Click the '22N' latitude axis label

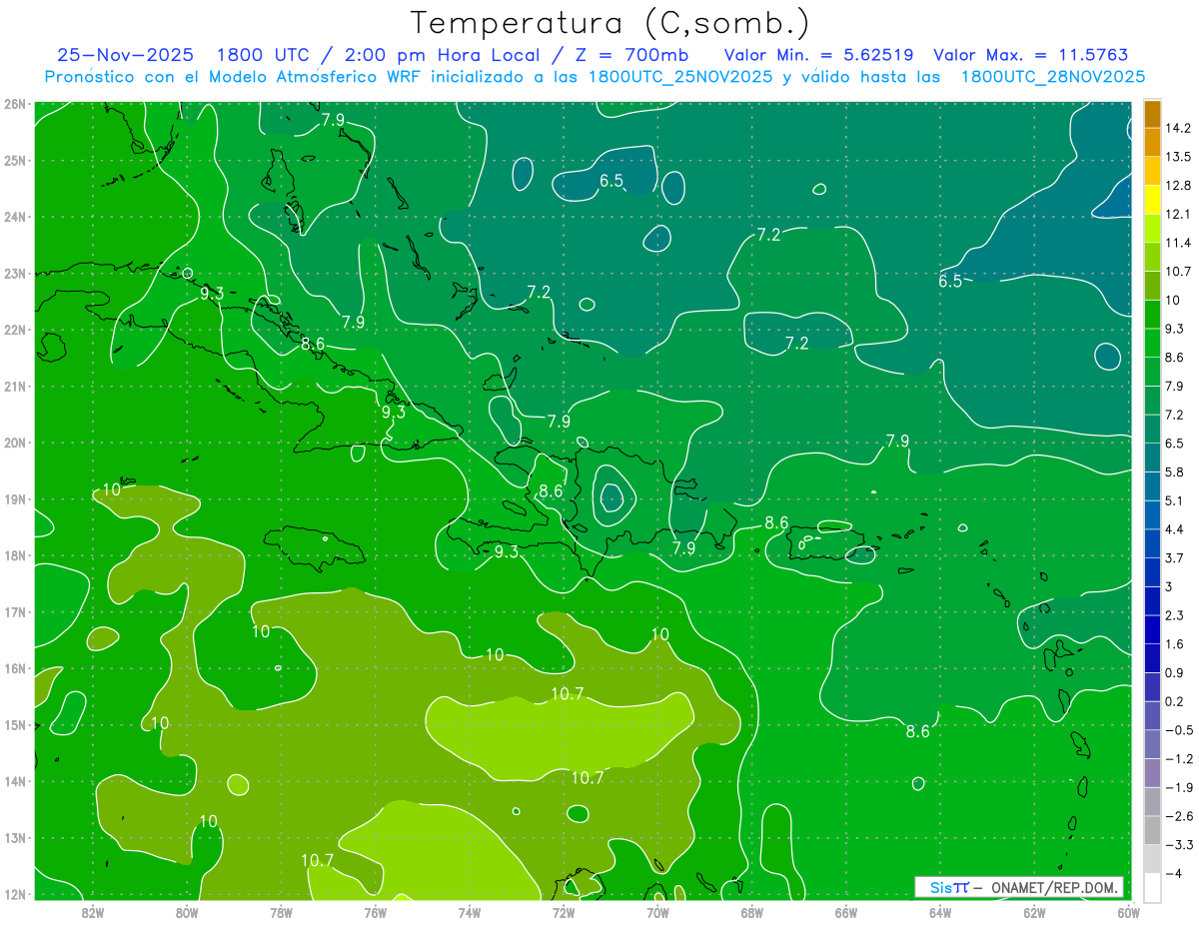click(14, 330)
